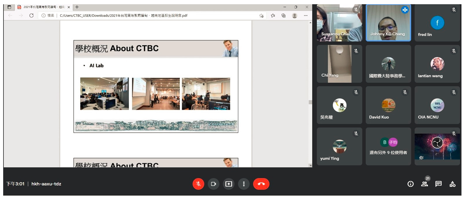Click the 吳兆權 participant tile

coord(339,105)
